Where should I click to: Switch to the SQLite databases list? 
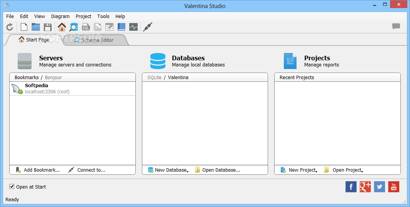pos(154,78)
